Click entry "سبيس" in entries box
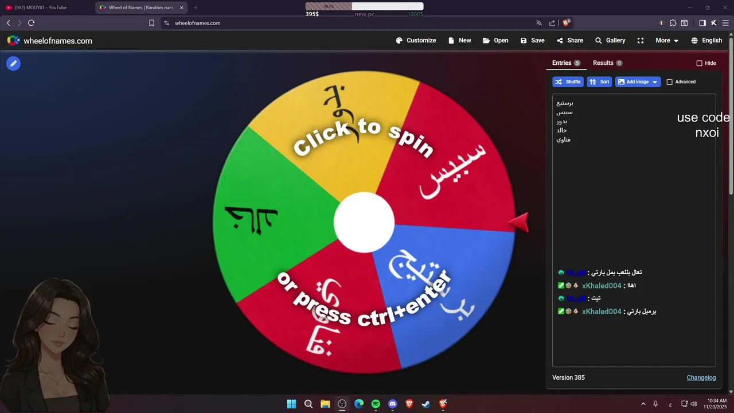734x413 pixels. tap(564, 112)
